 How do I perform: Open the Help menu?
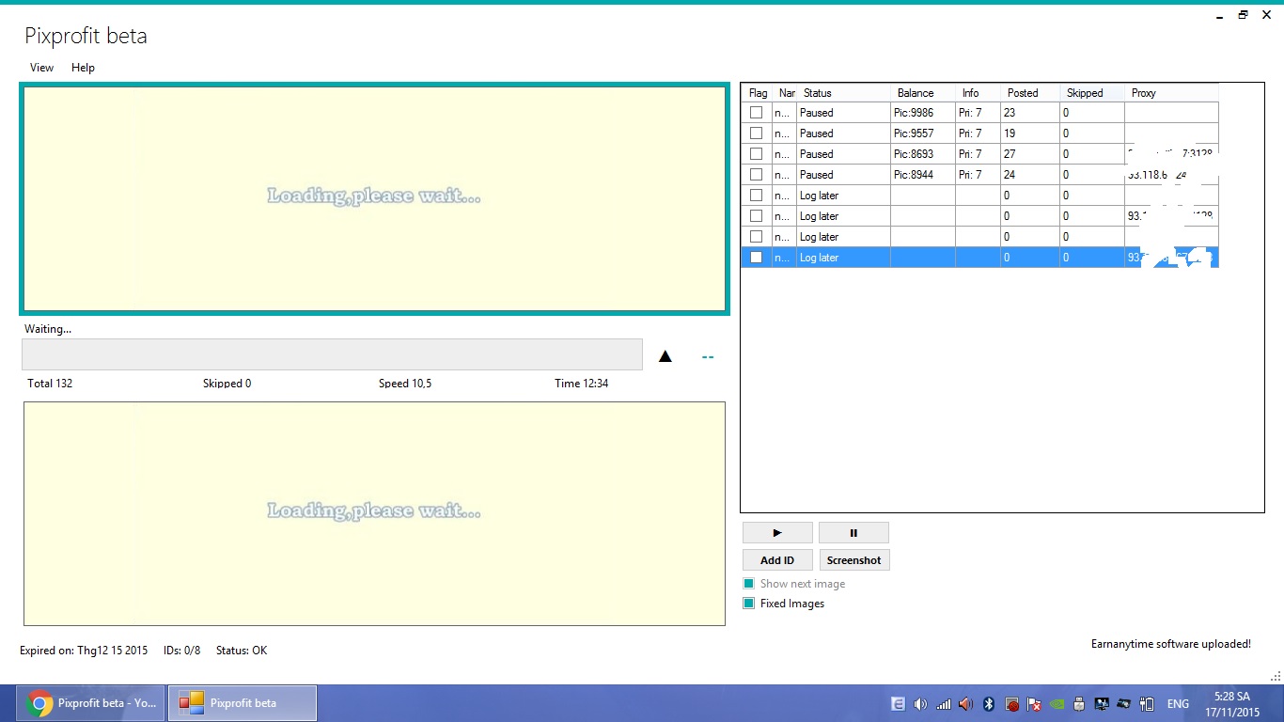click(83, 68)
